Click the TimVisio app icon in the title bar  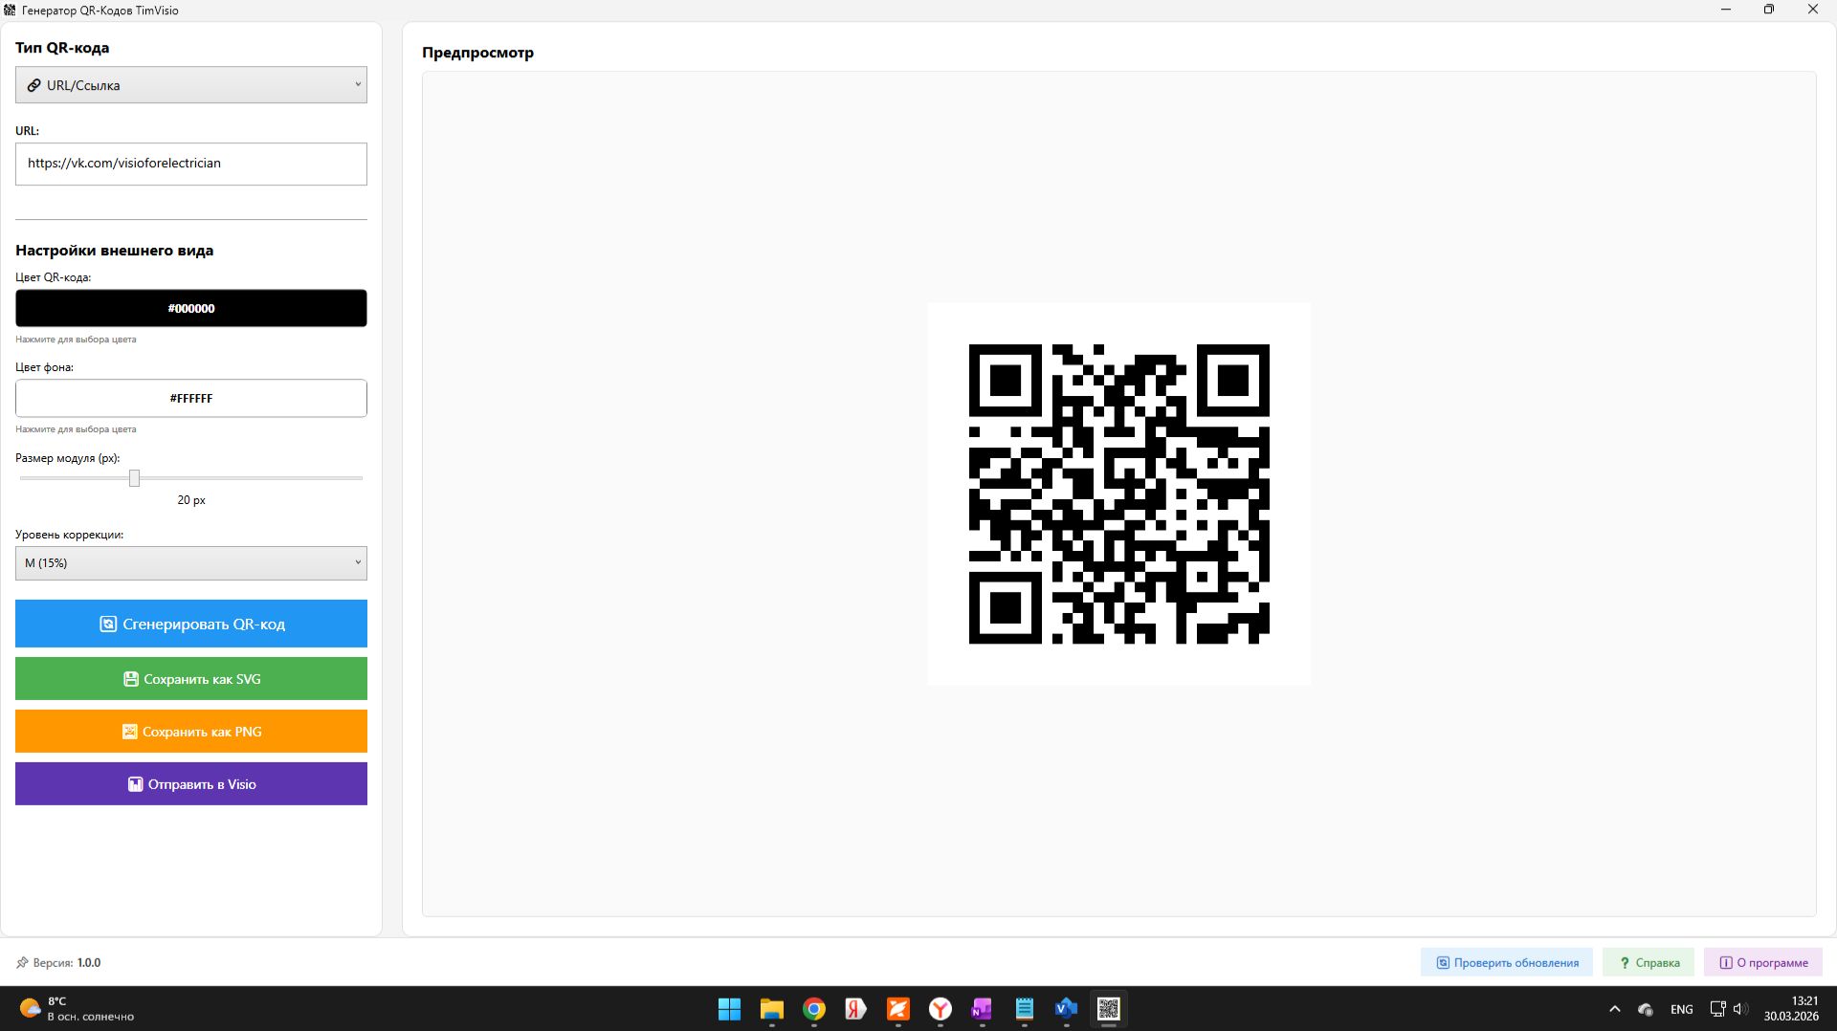point(11,10)
